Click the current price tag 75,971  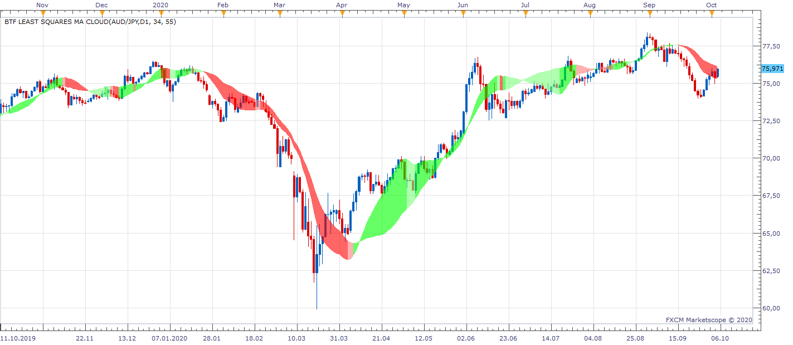772,69
